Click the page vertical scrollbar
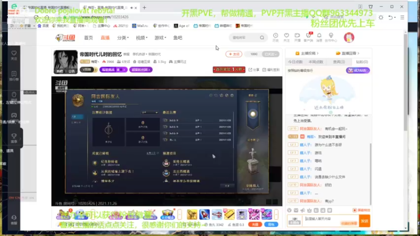This screenshot has width=420, height=236. 405,82
